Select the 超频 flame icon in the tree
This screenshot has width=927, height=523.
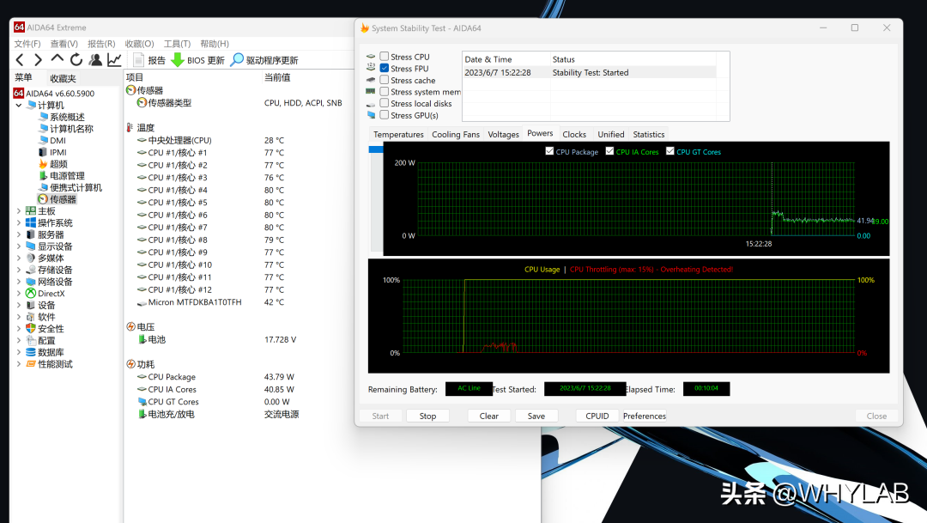43,164
